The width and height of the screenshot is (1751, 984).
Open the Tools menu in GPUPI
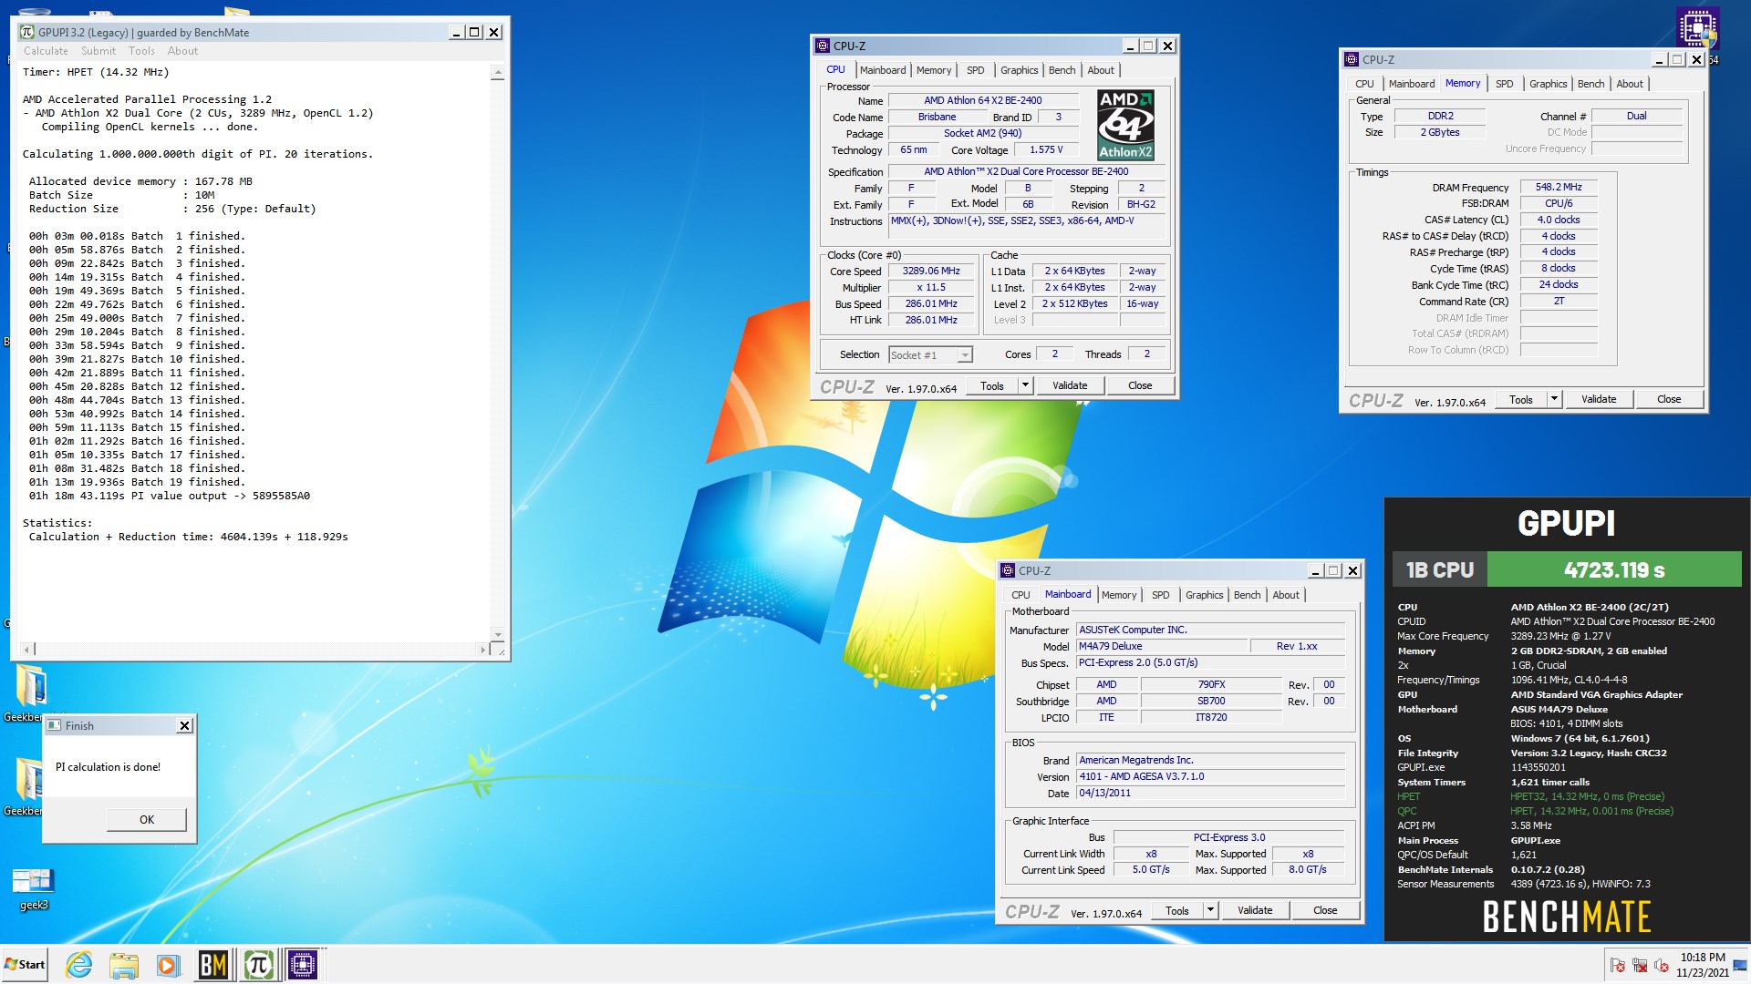click(141, 51)
